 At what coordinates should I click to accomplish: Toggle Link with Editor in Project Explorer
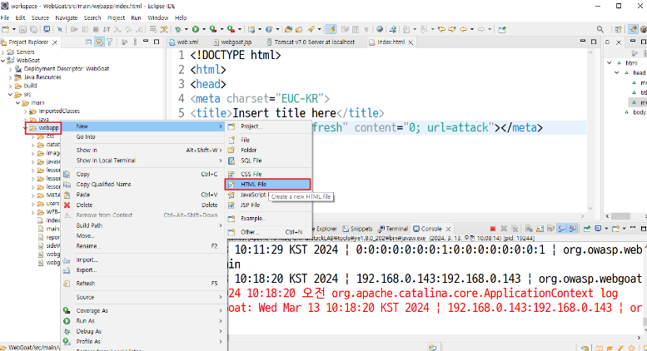pyautogui.click(x=99, y=42)
